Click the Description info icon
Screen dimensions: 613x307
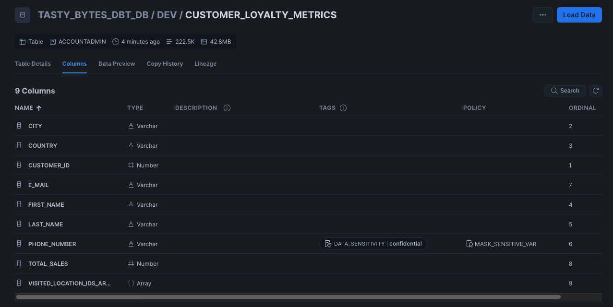pyautogui.click(x=227, y=108)
